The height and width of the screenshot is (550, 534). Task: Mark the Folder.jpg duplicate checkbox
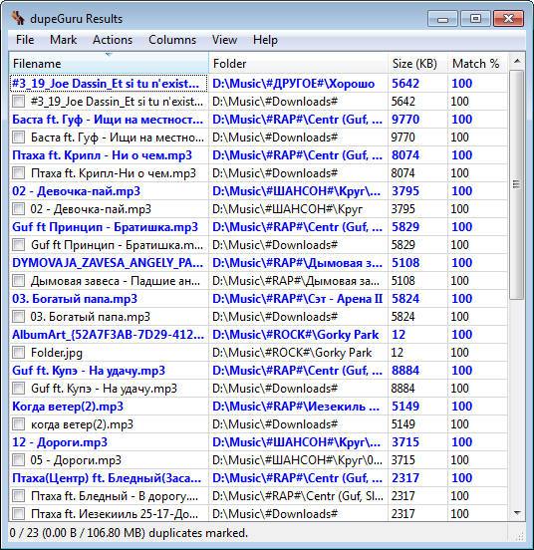[x=18, y=352]
